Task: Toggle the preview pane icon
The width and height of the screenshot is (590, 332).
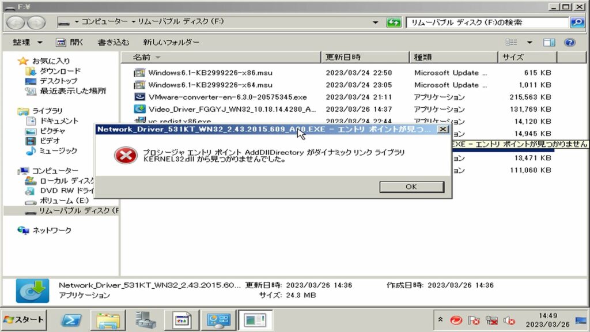Action: click(549, 43)
